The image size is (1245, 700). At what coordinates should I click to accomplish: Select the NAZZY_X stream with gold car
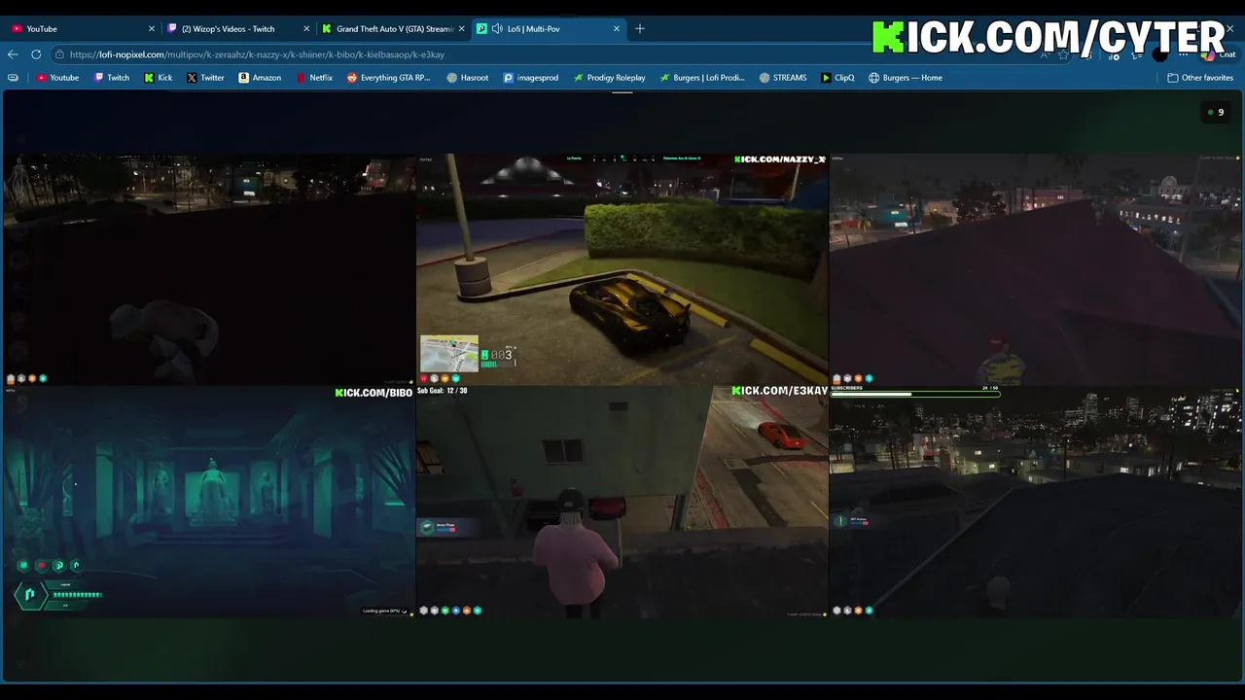(622, 269)
